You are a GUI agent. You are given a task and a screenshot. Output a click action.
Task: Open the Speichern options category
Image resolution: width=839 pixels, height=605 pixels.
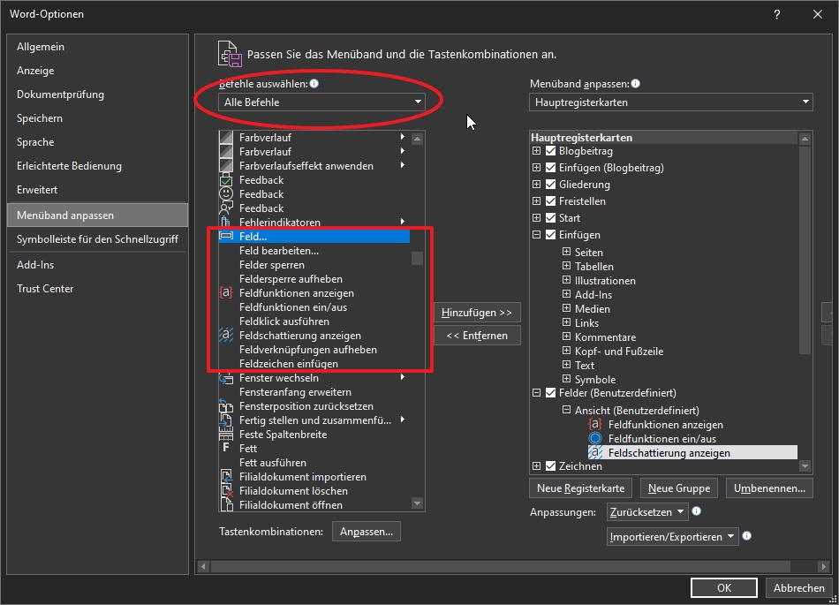[97, 118]
